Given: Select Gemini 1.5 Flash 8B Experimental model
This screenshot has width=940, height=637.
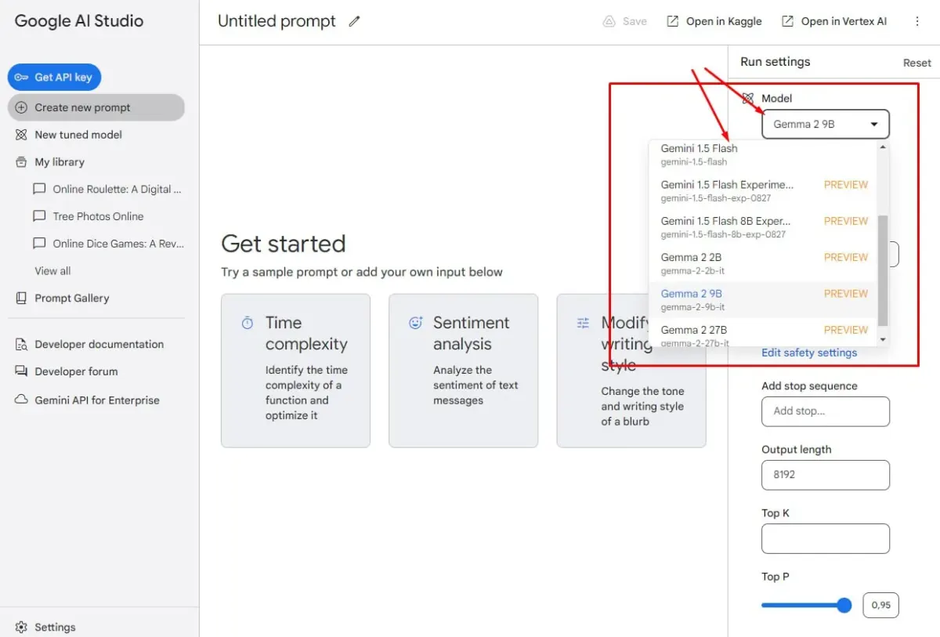Looking at the screenshot, I should tap(764, 227).
